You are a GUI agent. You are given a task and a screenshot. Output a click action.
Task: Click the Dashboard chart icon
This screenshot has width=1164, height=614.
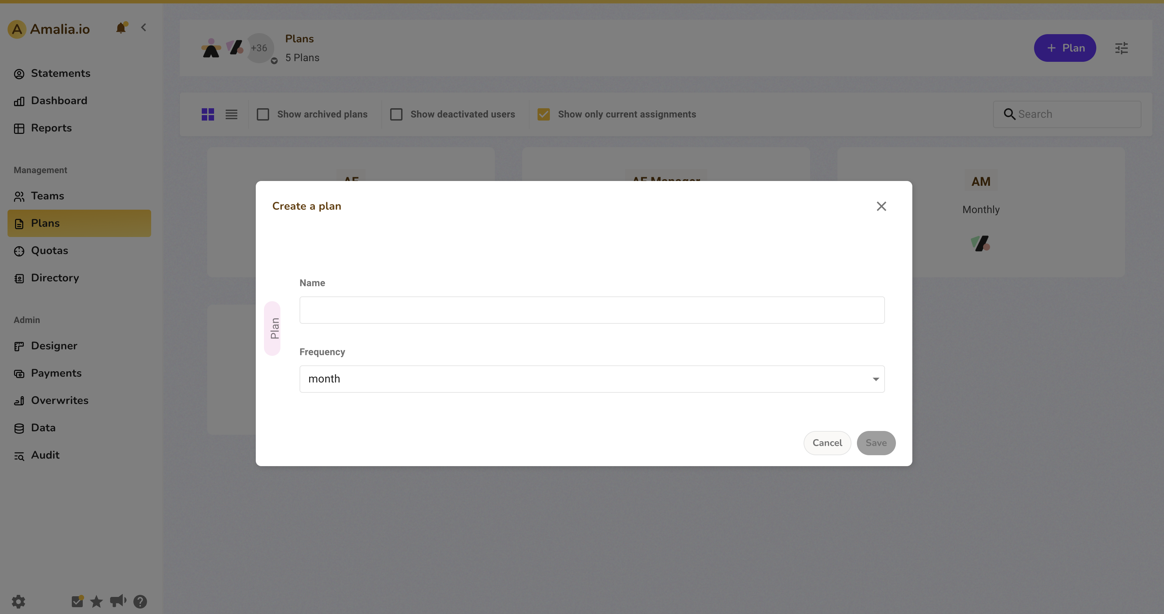[19, 101]
